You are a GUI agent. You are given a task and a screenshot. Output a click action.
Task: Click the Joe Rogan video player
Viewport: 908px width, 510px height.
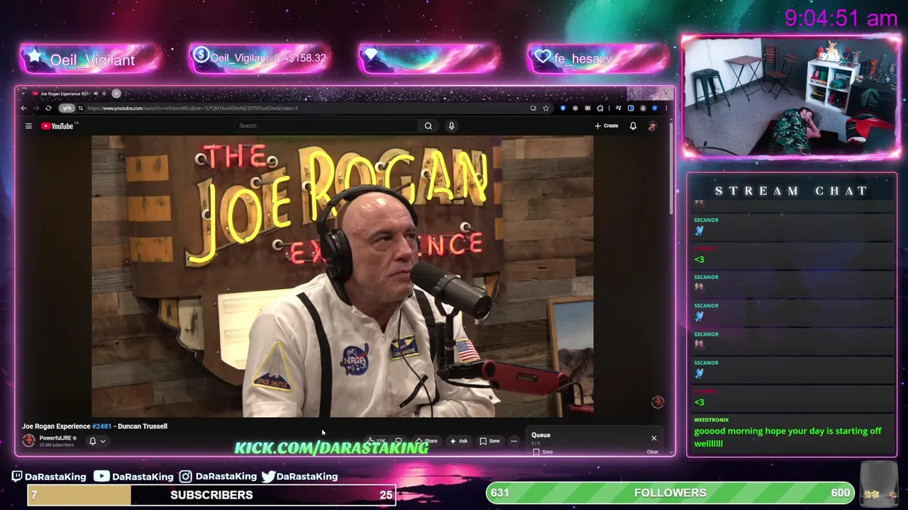[343, 276]
